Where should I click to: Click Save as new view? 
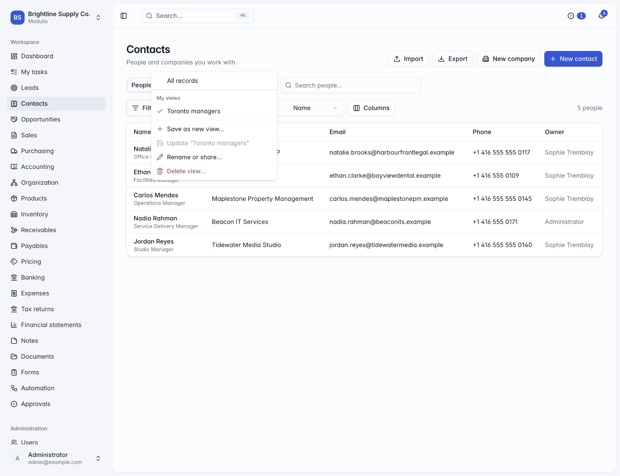click(x=214, y=129)
